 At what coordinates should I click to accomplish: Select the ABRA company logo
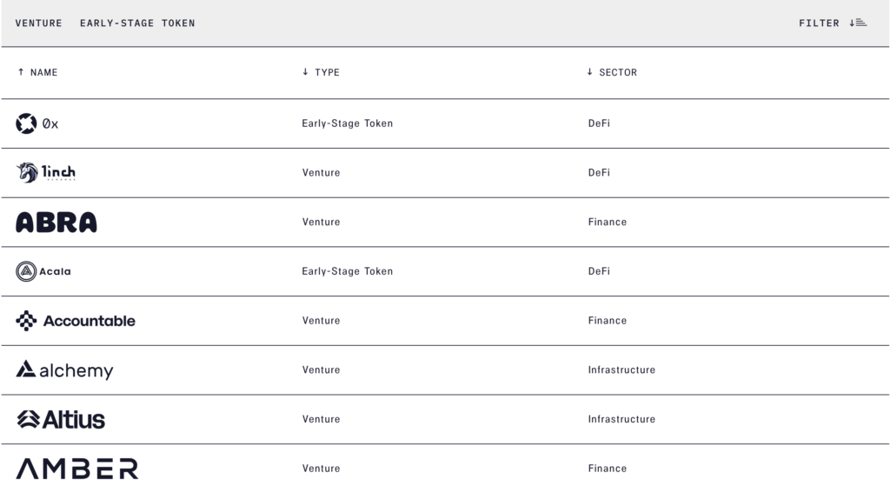click(56, 223)
